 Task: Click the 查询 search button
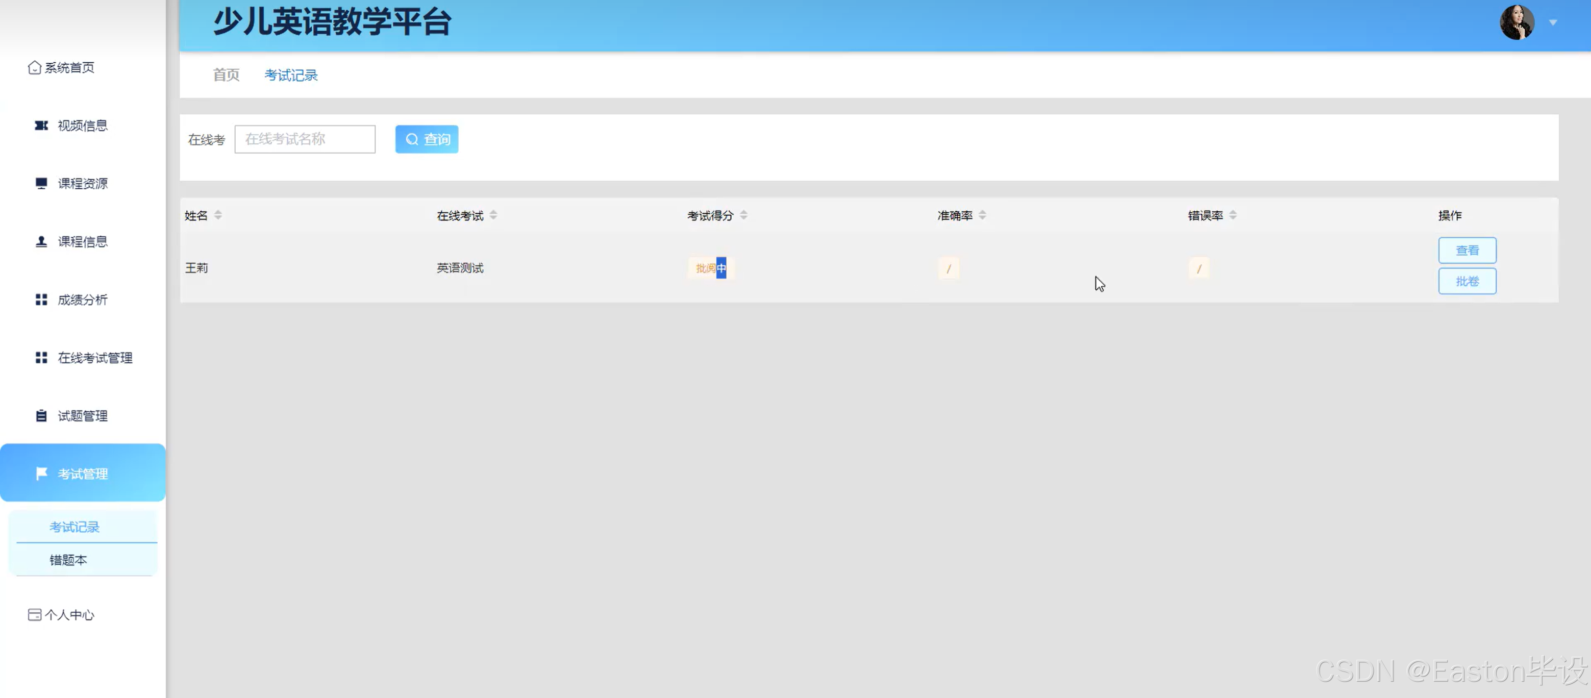coord(427,139)
